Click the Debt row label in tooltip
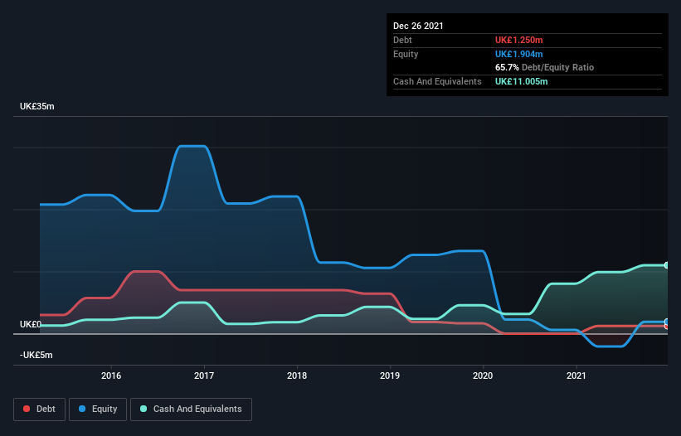The width and height of the screenshot is (681, 436). (x=402, y=40)
